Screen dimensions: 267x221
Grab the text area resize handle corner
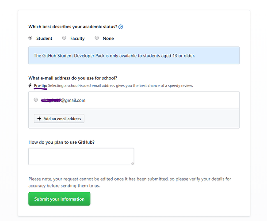pos(132,163)
